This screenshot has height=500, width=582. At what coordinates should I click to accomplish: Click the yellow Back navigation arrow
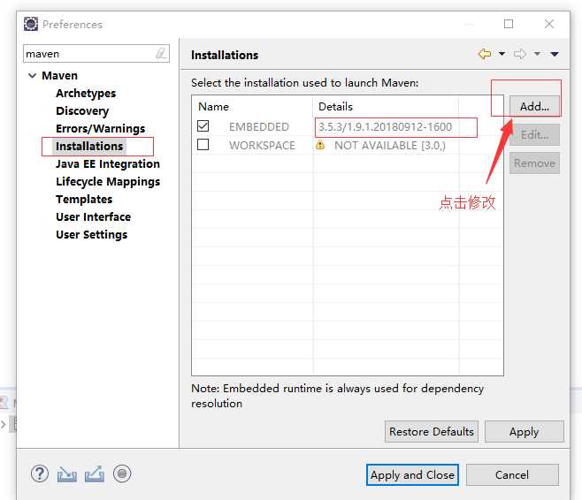click(x=485, y=54)
